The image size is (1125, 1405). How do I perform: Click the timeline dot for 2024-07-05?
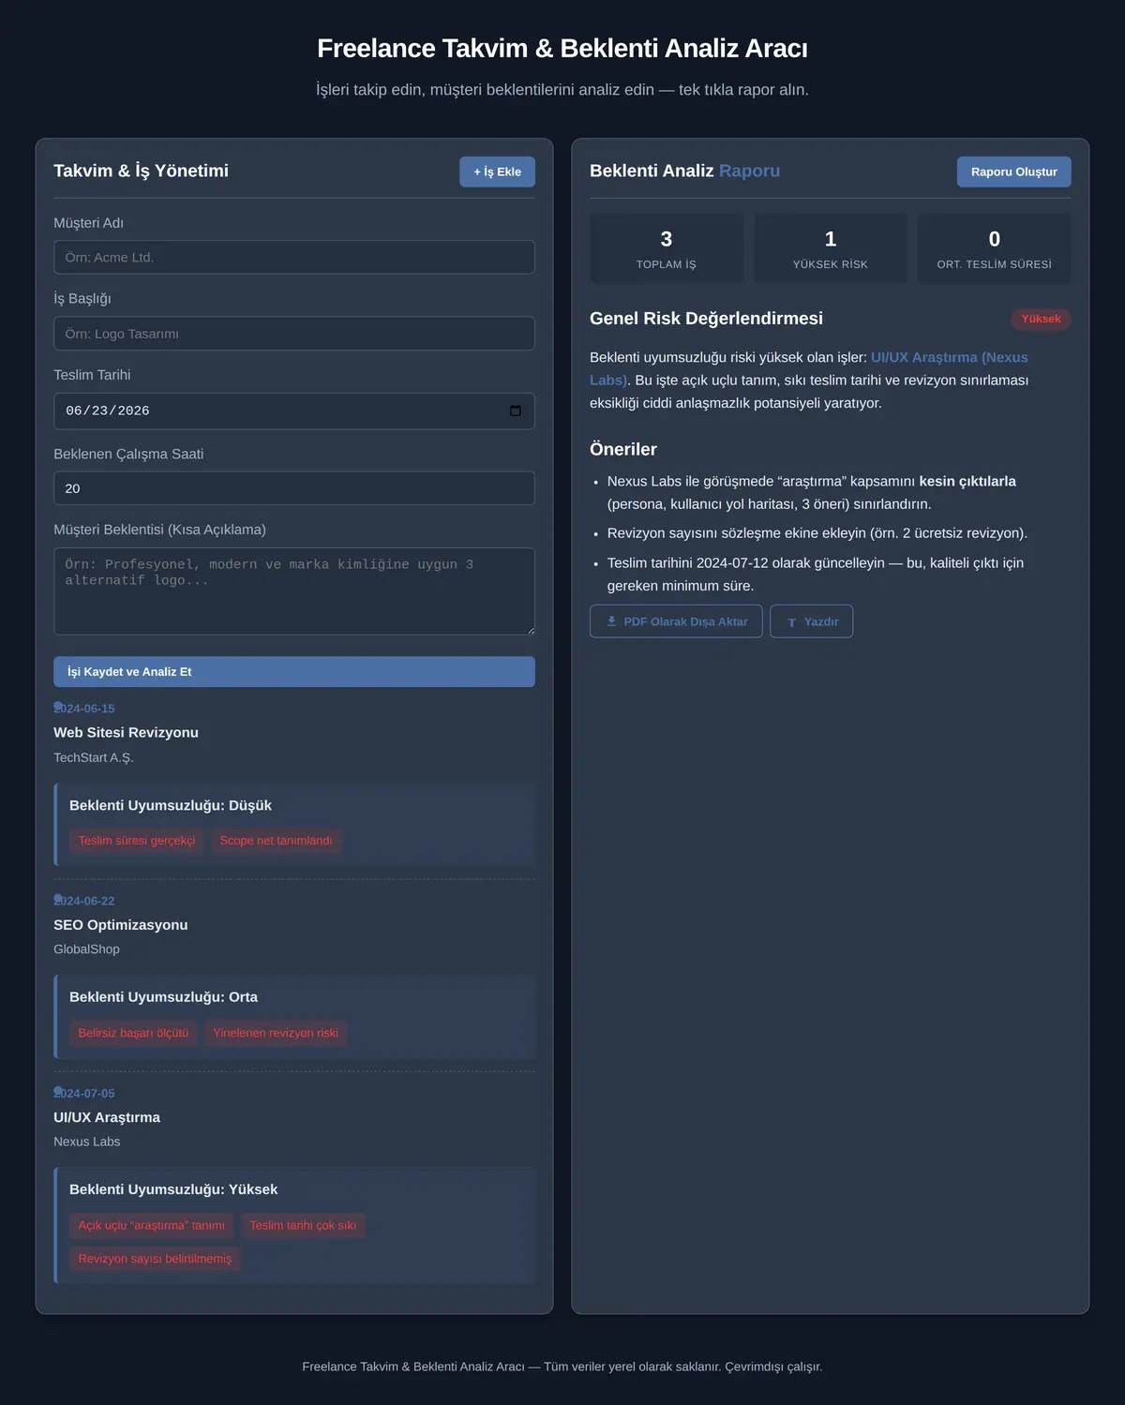pos(58,1091)
